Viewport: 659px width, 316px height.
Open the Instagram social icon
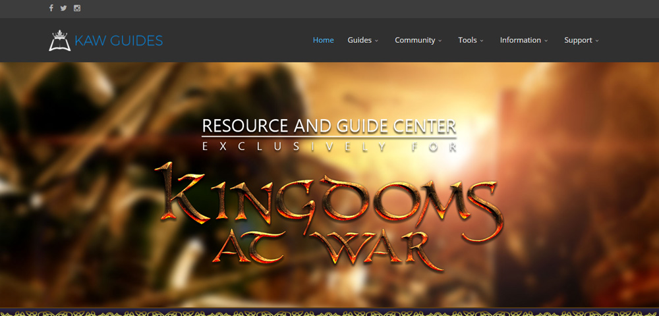pyautogui.click(x=77, y=8)
